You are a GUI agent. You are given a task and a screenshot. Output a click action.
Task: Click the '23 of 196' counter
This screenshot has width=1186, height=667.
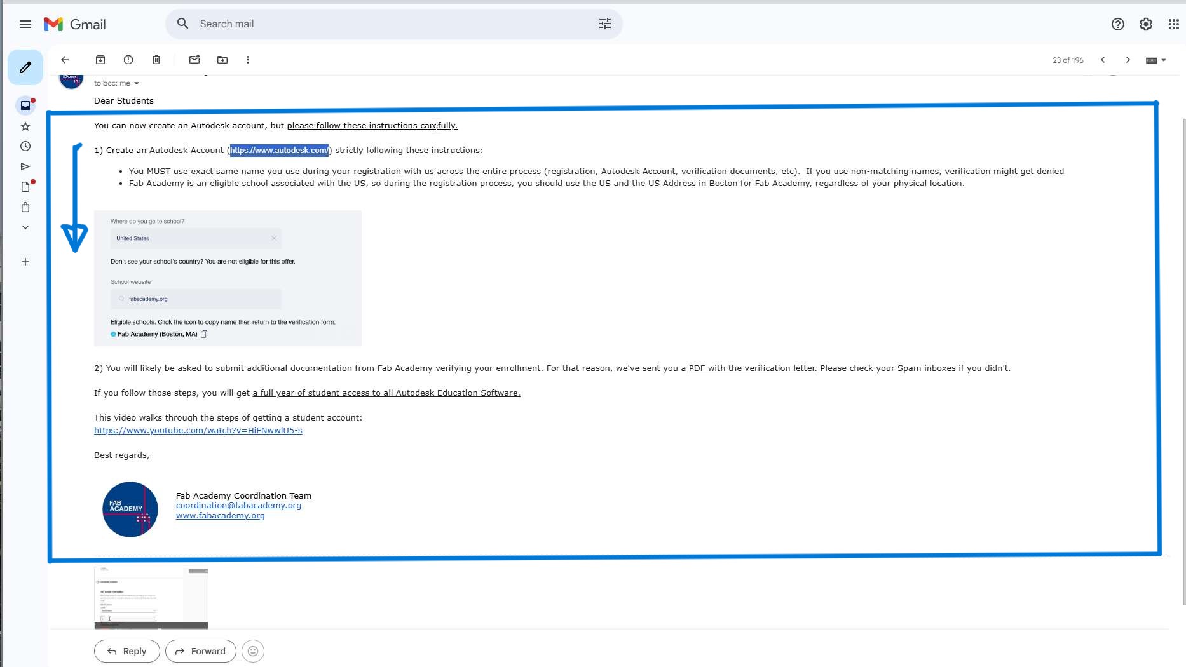1068,60
